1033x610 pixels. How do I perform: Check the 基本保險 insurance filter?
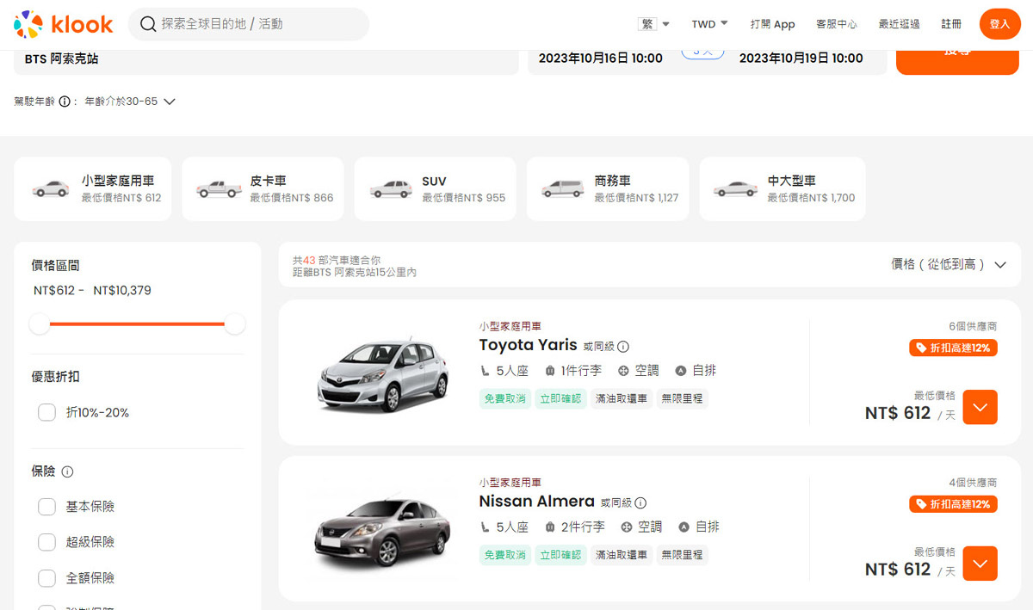click(46, 507)
